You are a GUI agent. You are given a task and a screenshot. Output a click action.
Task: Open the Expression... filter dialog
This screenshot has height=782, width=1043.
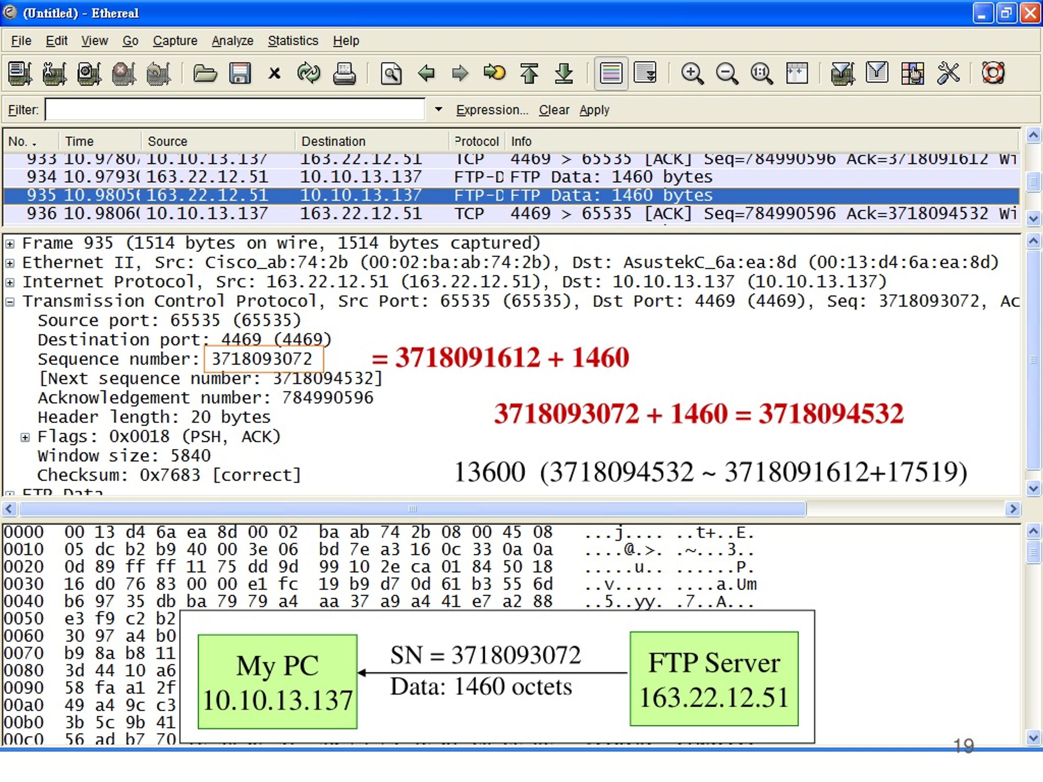pos(492,110)
